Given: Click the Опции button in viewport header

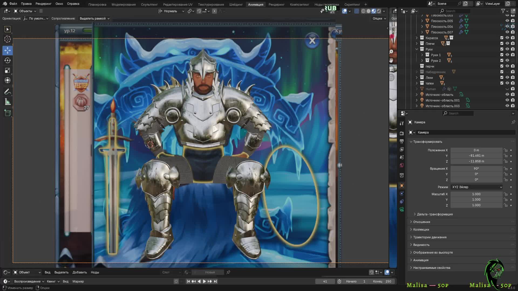Looking at the screenshot, I should pyautogui.click(x=379, y=19).
